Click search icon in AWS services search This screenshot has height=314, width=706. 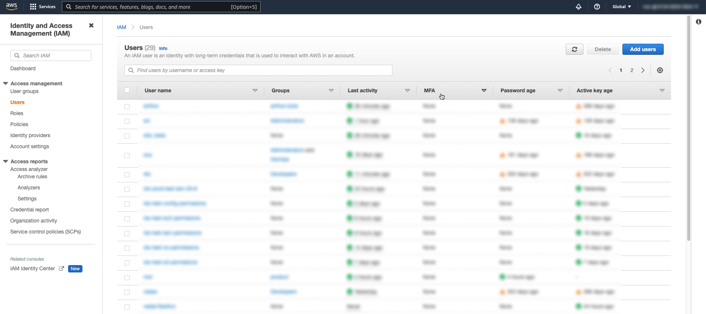point(68,7)
